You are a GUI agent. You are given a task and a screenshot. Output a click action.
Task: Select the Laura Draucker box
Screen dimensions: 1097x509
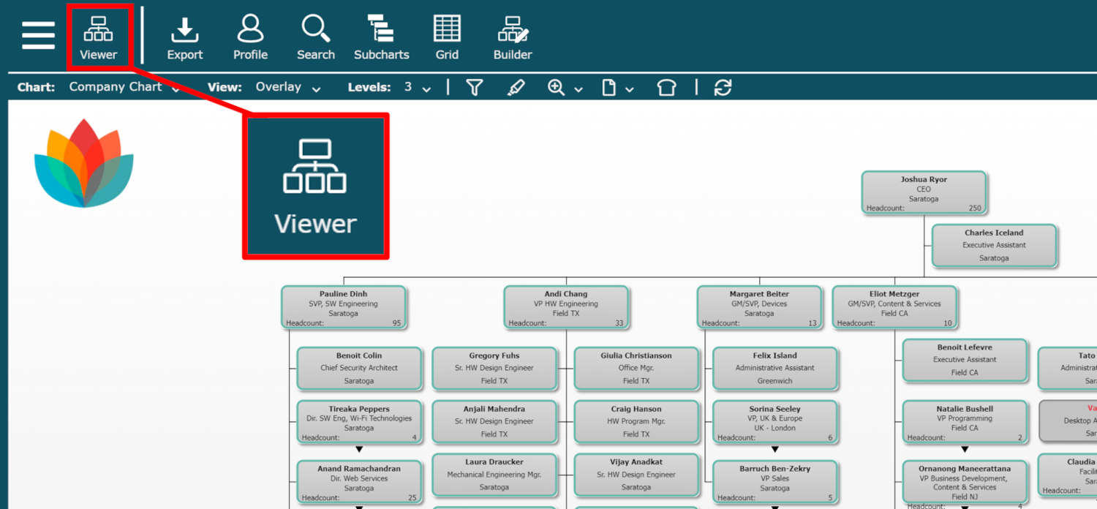[494, 475]
